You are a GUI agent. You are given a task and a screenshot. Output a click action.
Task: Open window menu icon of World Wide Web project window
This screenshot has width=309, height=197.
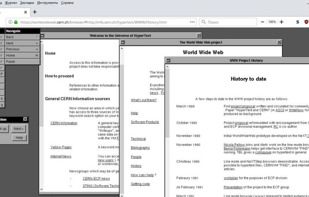click(123, 42)
